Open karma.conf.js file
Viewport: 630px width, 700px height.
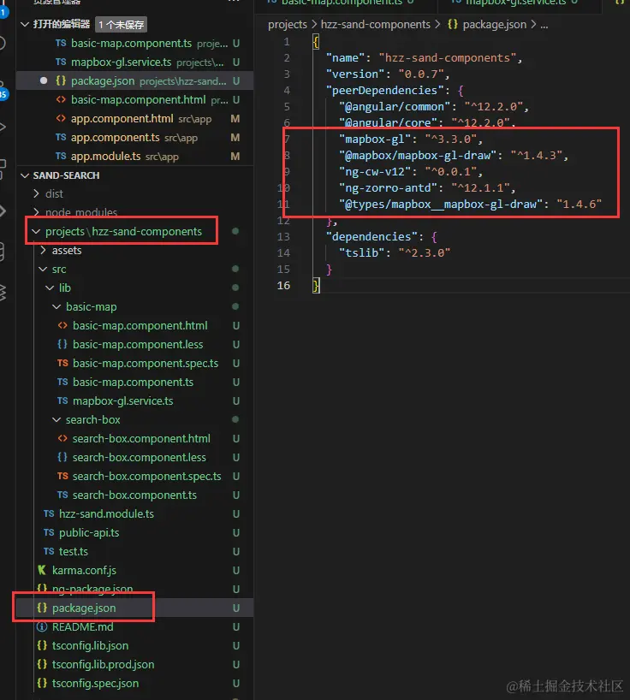click(x=134, y=571)
